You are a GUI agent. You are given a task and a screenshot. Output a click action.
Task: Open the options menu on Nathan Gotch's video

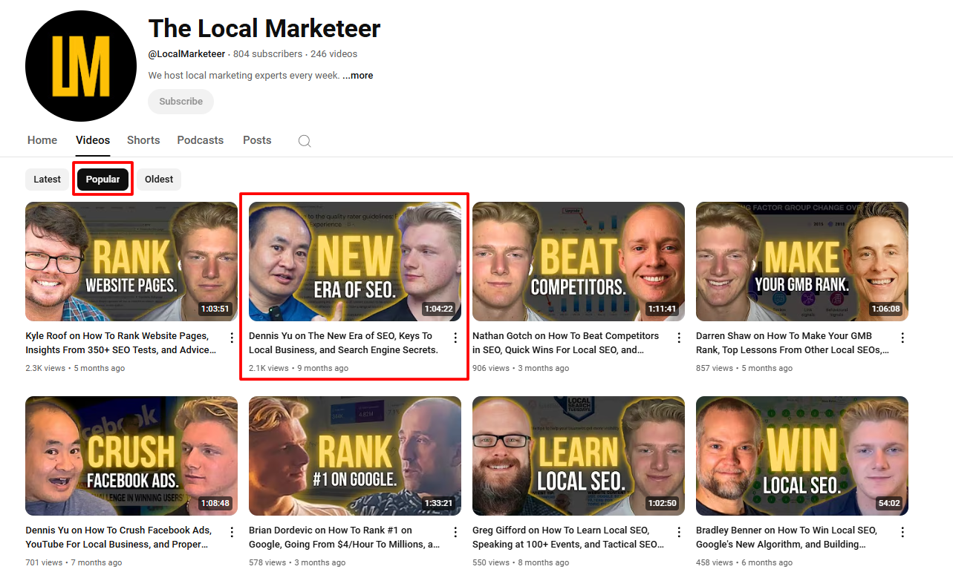coord(678,338)
